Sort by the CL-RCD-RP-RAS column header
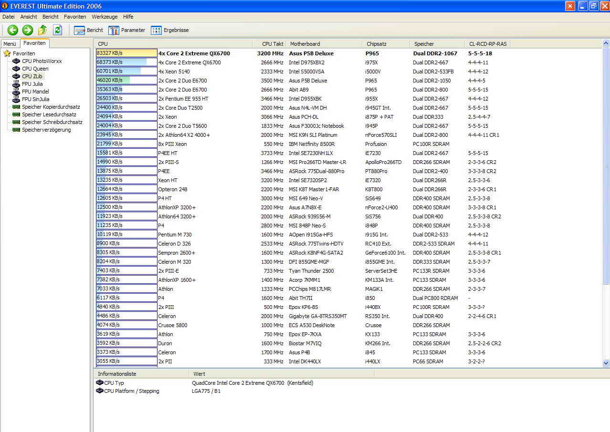Image resolution: width=610 pixels, height=432 pixels. 487,44
